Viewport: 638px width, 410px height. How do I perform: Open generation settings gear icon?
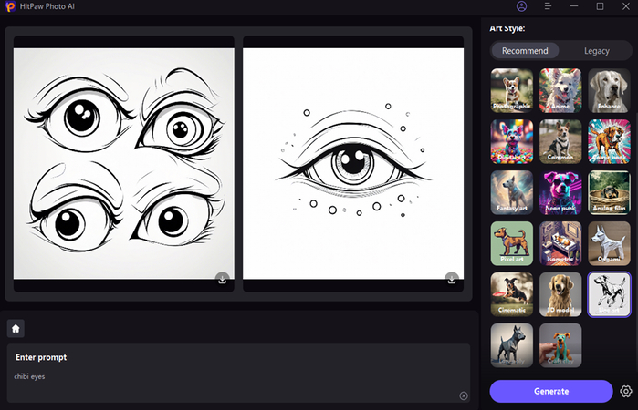click(x=626, y=391)
